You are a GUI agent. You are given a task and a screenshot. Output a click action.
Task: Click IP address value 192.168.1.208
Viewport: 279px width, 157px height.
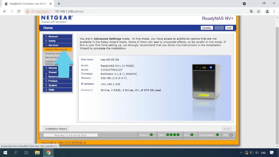point(110,84)
